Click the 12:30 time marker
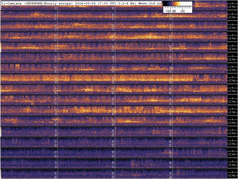238x179 pixels. [x=113, y=48]
